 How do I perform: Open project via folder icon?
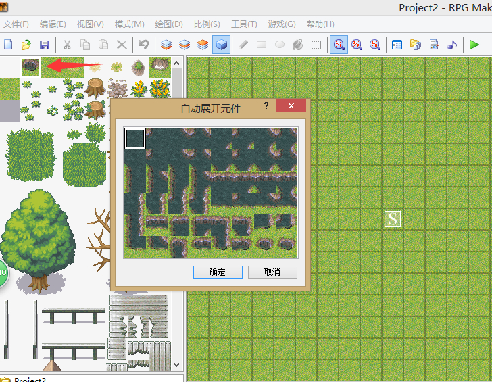26,45
